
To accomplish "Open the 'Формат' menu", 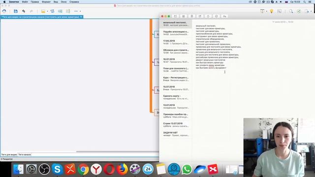I will coord(46,2).
